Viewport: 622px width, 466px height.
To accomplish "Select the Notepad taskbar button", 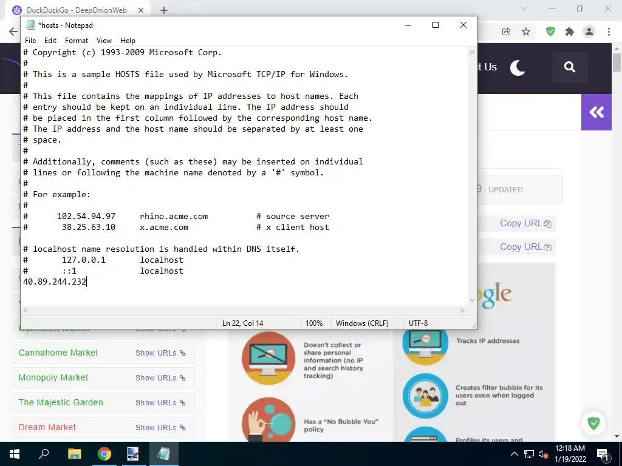I will [x=163, y=454].
